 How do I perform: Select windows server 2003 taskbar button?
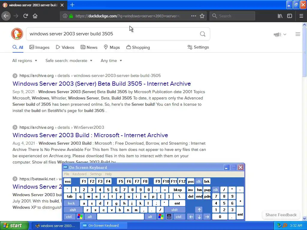55,226
